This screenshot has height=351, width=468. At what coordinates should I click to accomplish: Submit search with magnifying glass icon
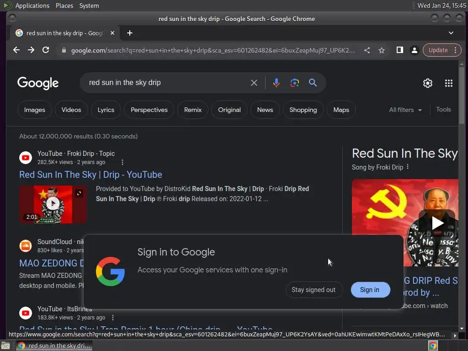pyautogui.click(x=313, y=83)
